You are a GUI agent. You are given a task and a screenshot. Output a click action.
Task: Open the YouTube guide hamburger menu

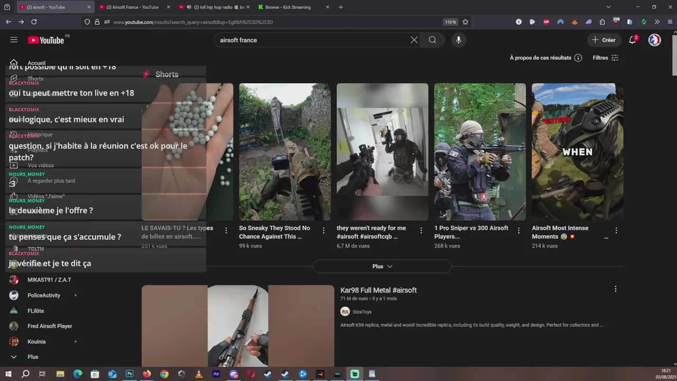pyautogui.click(x=14, y=40)
